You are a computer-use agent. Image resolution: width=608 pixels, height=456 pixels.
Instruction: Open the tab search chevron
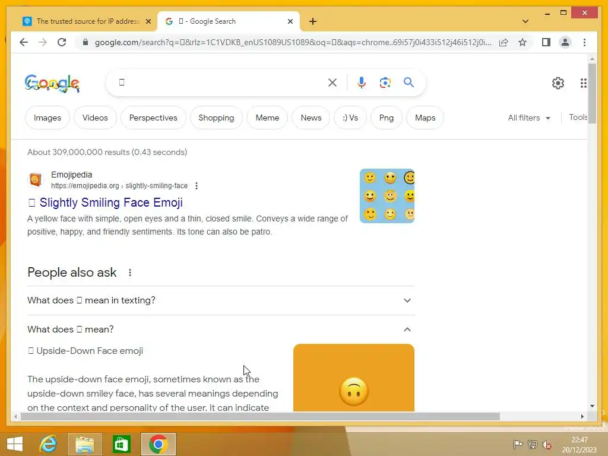pyautogui.click(x=525, y=21)
